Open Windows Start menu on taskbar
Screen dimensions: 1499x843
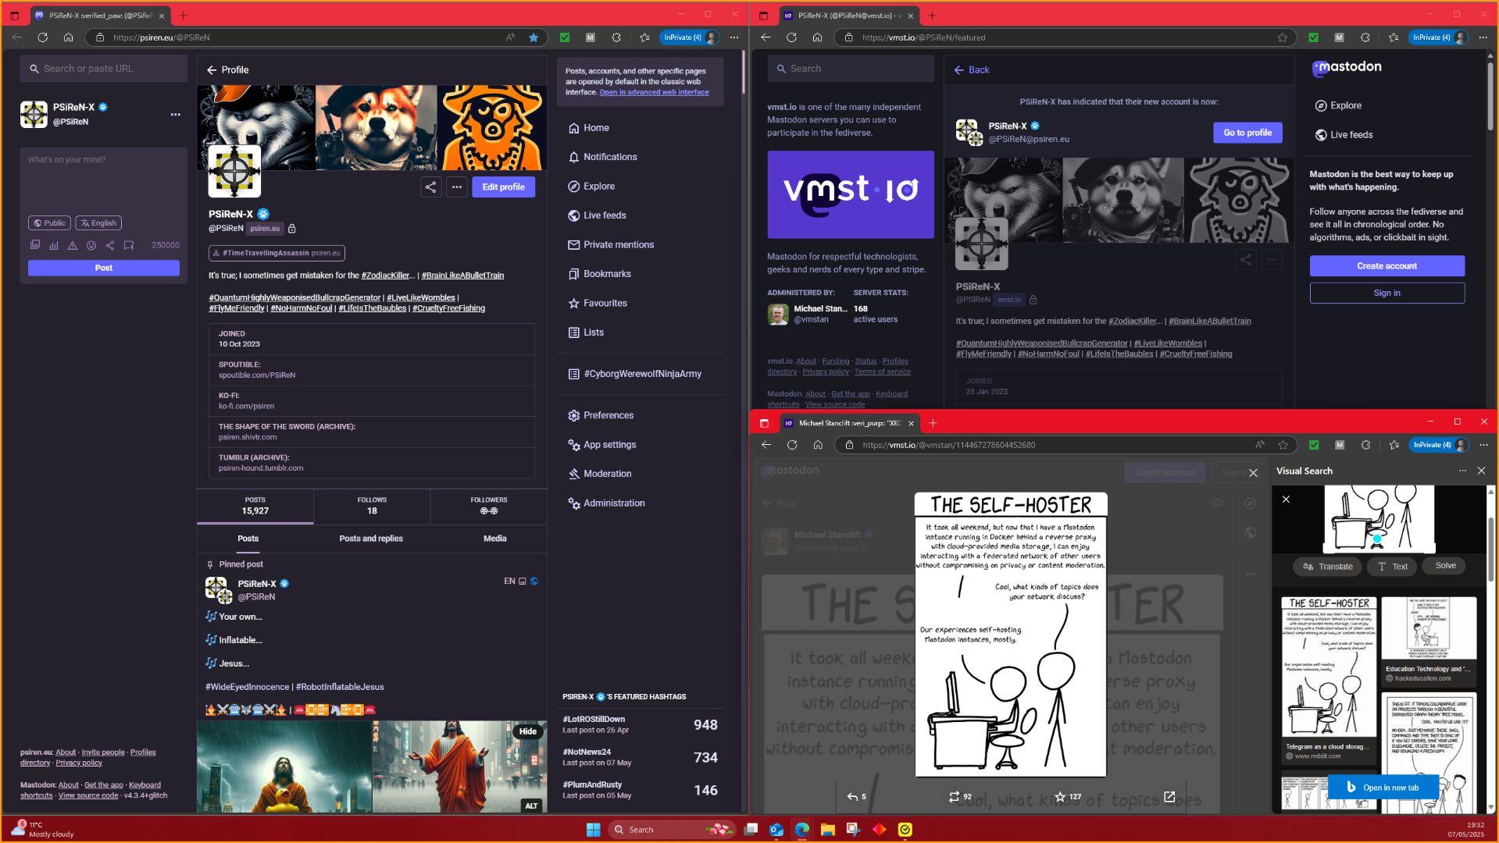594,830
